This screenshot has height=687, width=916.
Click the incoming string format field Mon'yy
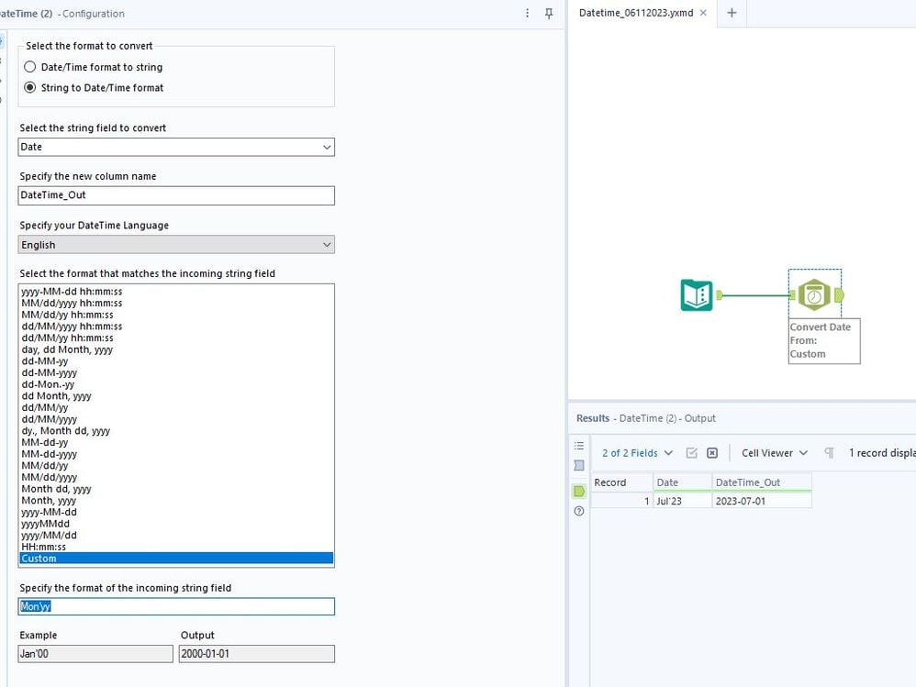coord(176,606)
